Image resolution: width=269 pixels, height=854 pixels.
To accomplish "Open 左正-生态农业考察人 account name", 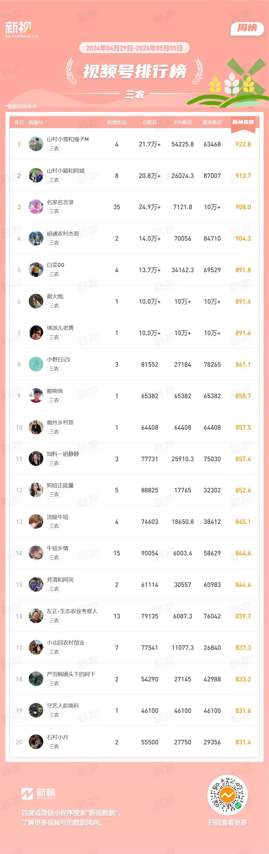I will [72, 611].
